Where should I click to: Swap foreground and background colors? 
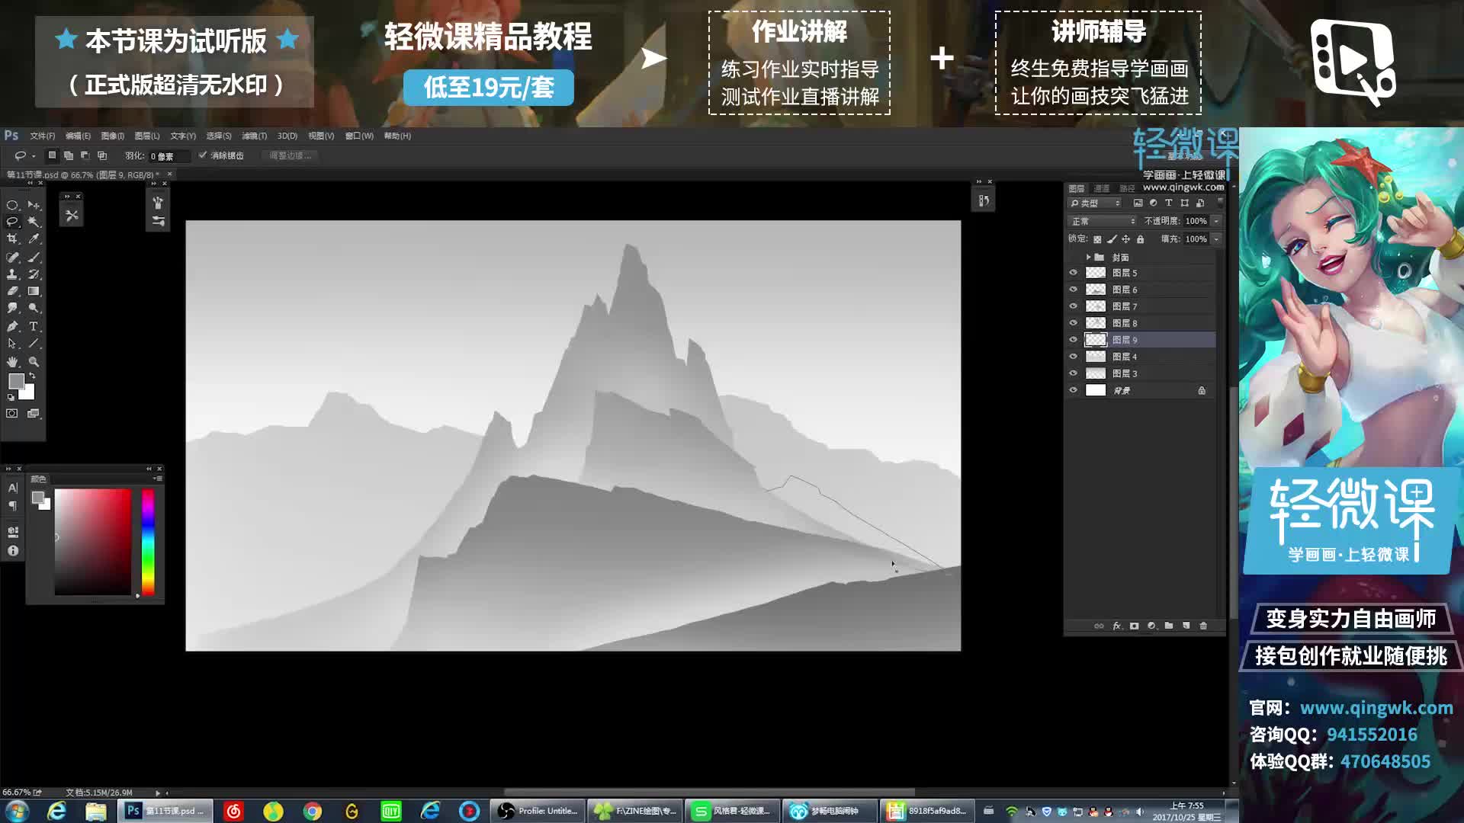32,376
